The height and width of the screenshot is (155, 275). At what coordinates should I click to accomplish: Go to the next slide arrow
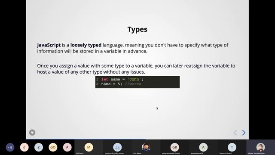[x=244, y=133]
